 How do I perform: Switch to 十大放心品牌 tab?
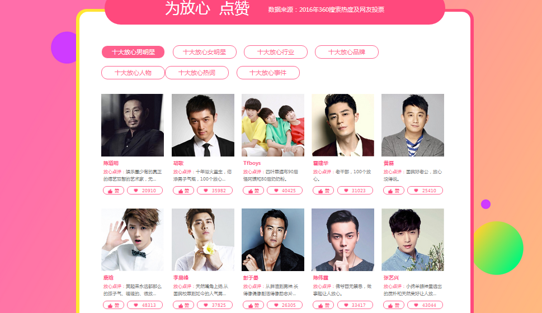point(347,52)
